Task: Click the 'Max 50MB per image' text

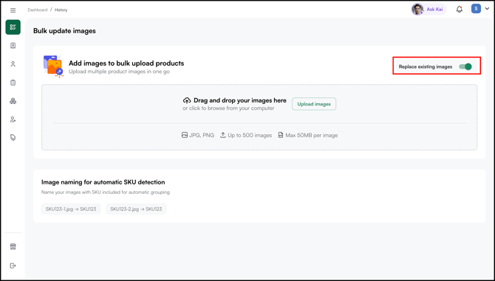Action: 312,135
